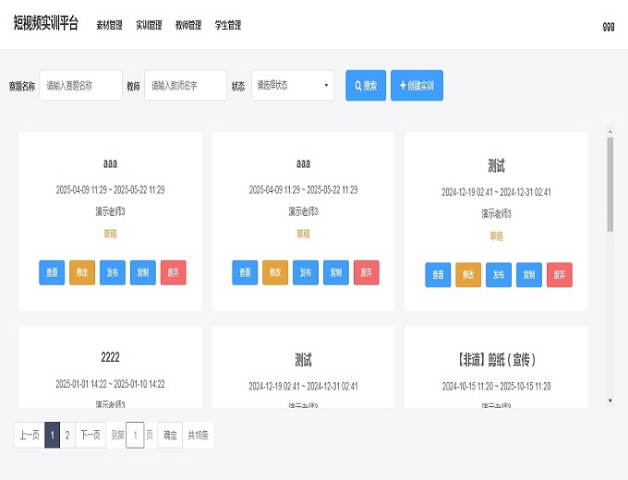
Task: Go to page 2 in pagination
Action: click(66, 435)
